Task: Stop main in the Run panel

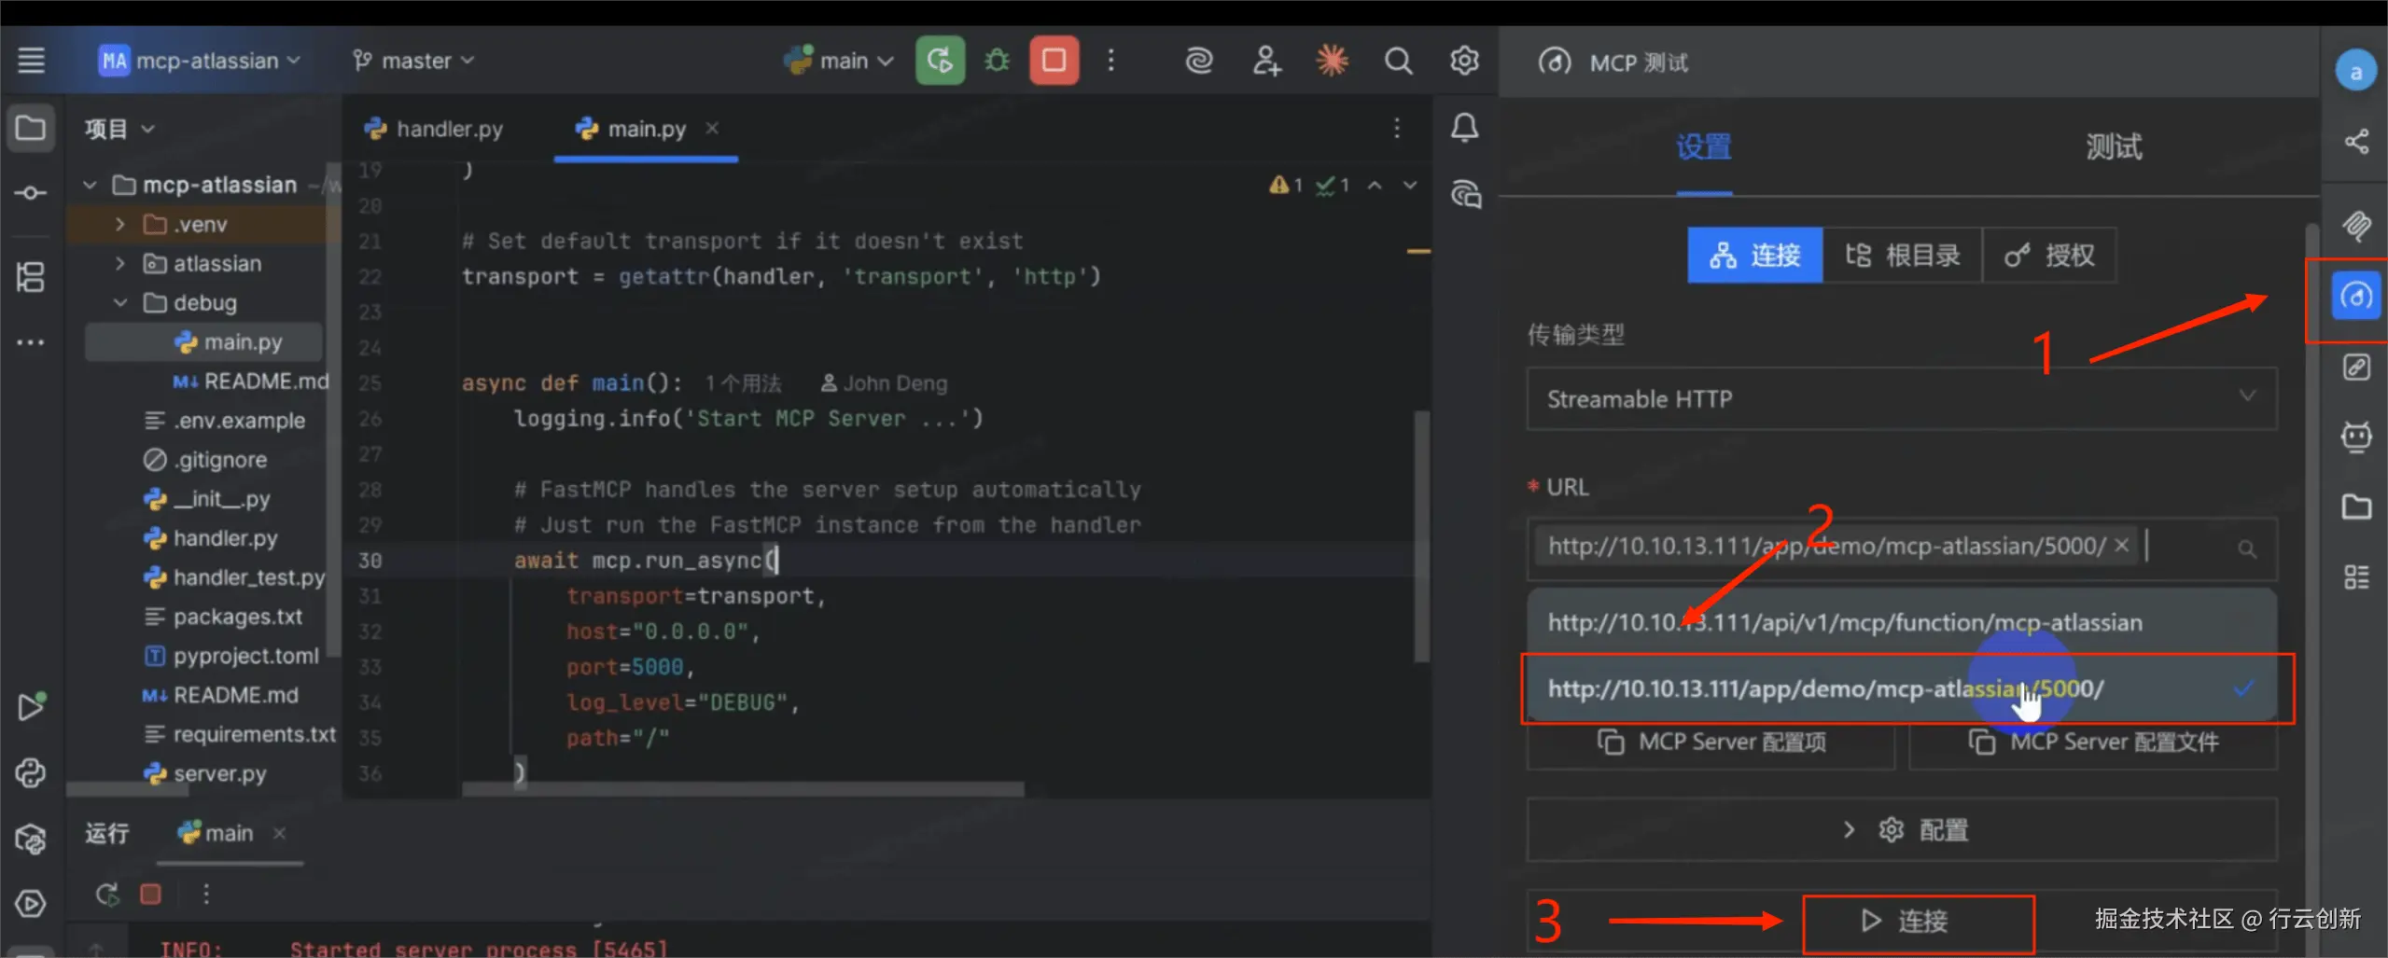Action: (150, 895)
